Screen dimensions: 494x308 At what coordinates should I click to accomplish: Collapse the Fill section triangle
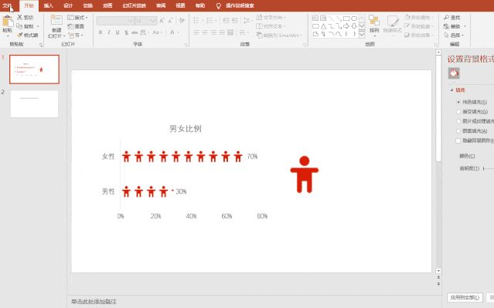coord(451,90)
